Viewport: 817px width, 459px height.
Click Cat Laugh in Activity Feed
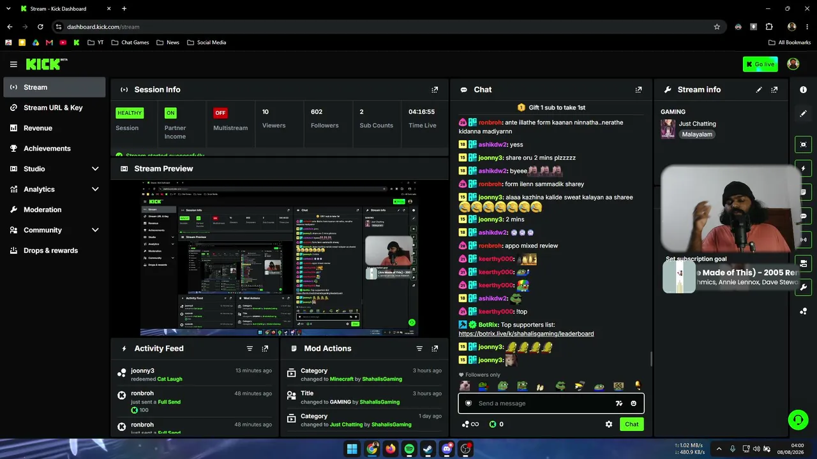coord(170,379)
